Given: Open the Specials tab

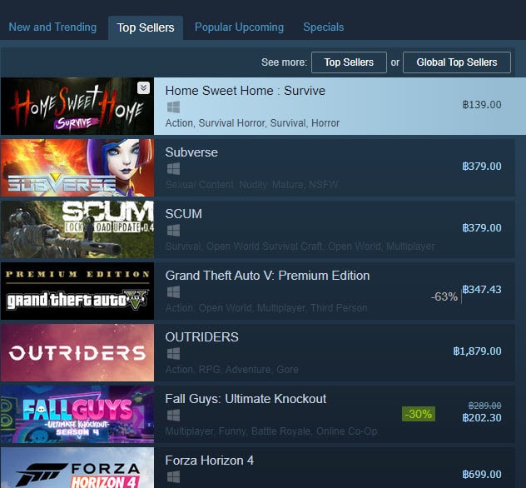Looking at the screenshot, I should coord(324,27).
